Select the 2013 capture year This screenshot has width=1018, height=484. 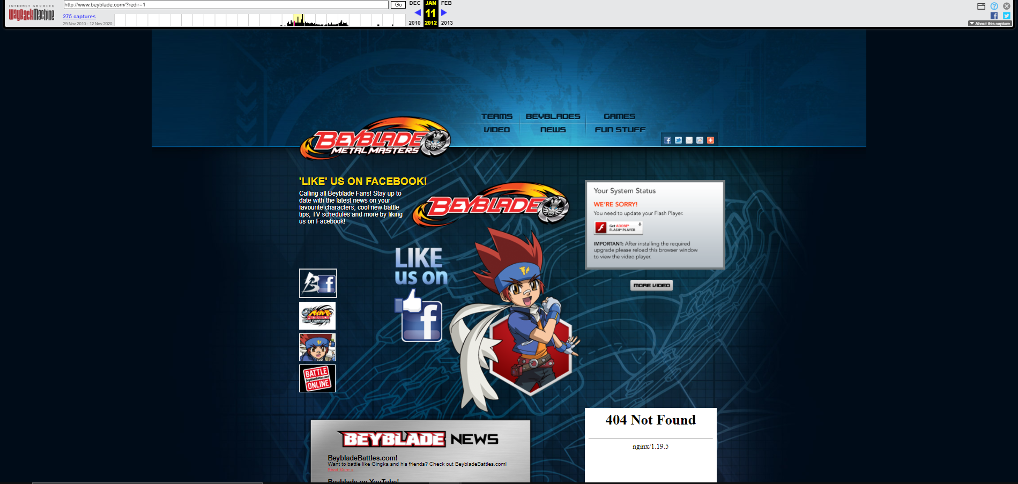click(x=447, y=23)
